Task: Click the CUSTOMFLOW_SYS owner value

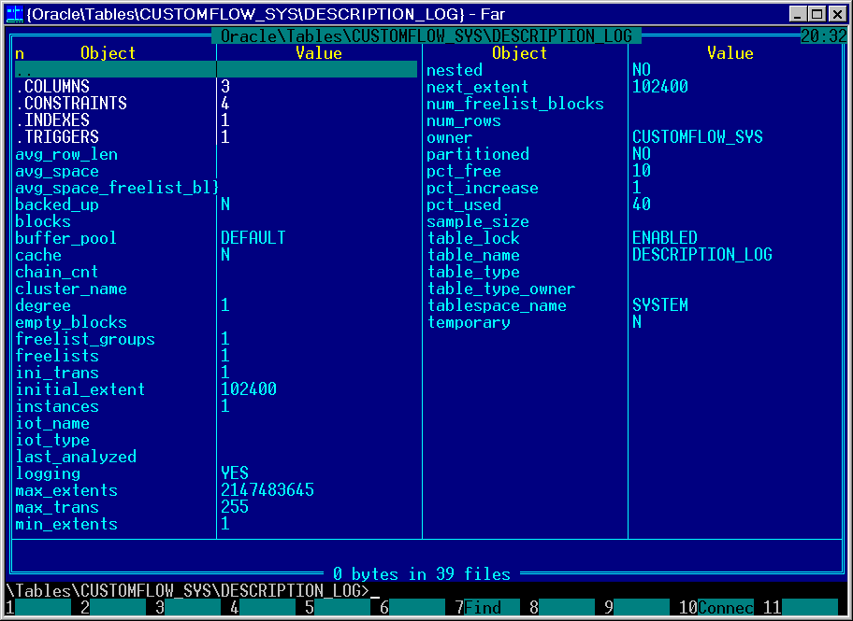Action: click(x=698, y=137)
